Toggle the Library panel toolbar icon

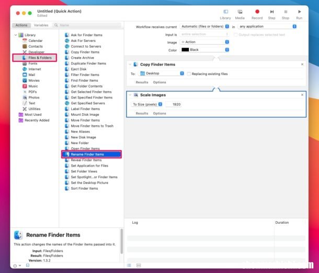click(225, 12)
